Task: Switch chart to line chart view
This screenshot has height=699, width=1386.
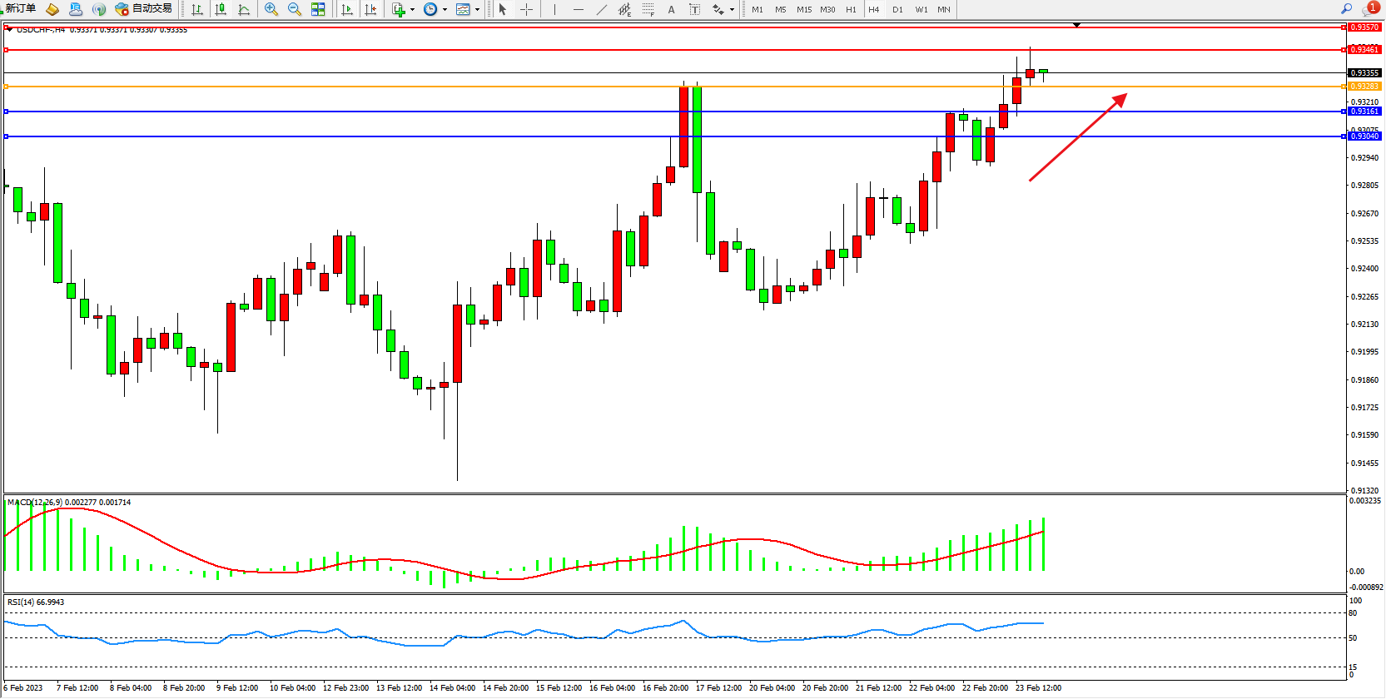Action: tap(244, 9)
